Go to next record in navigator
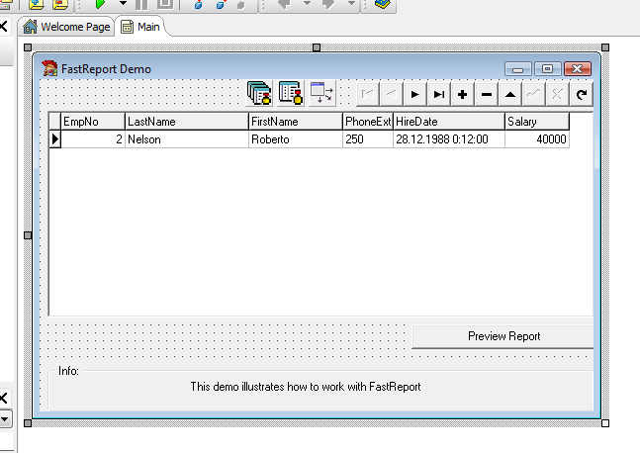Screen dimensions: 640x453 (x=414, y=94)
